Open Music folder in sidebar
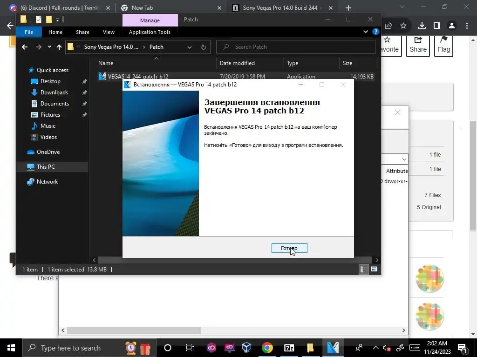Image resolution: width=477 pixels, height=357 pixels. (48, 126)
